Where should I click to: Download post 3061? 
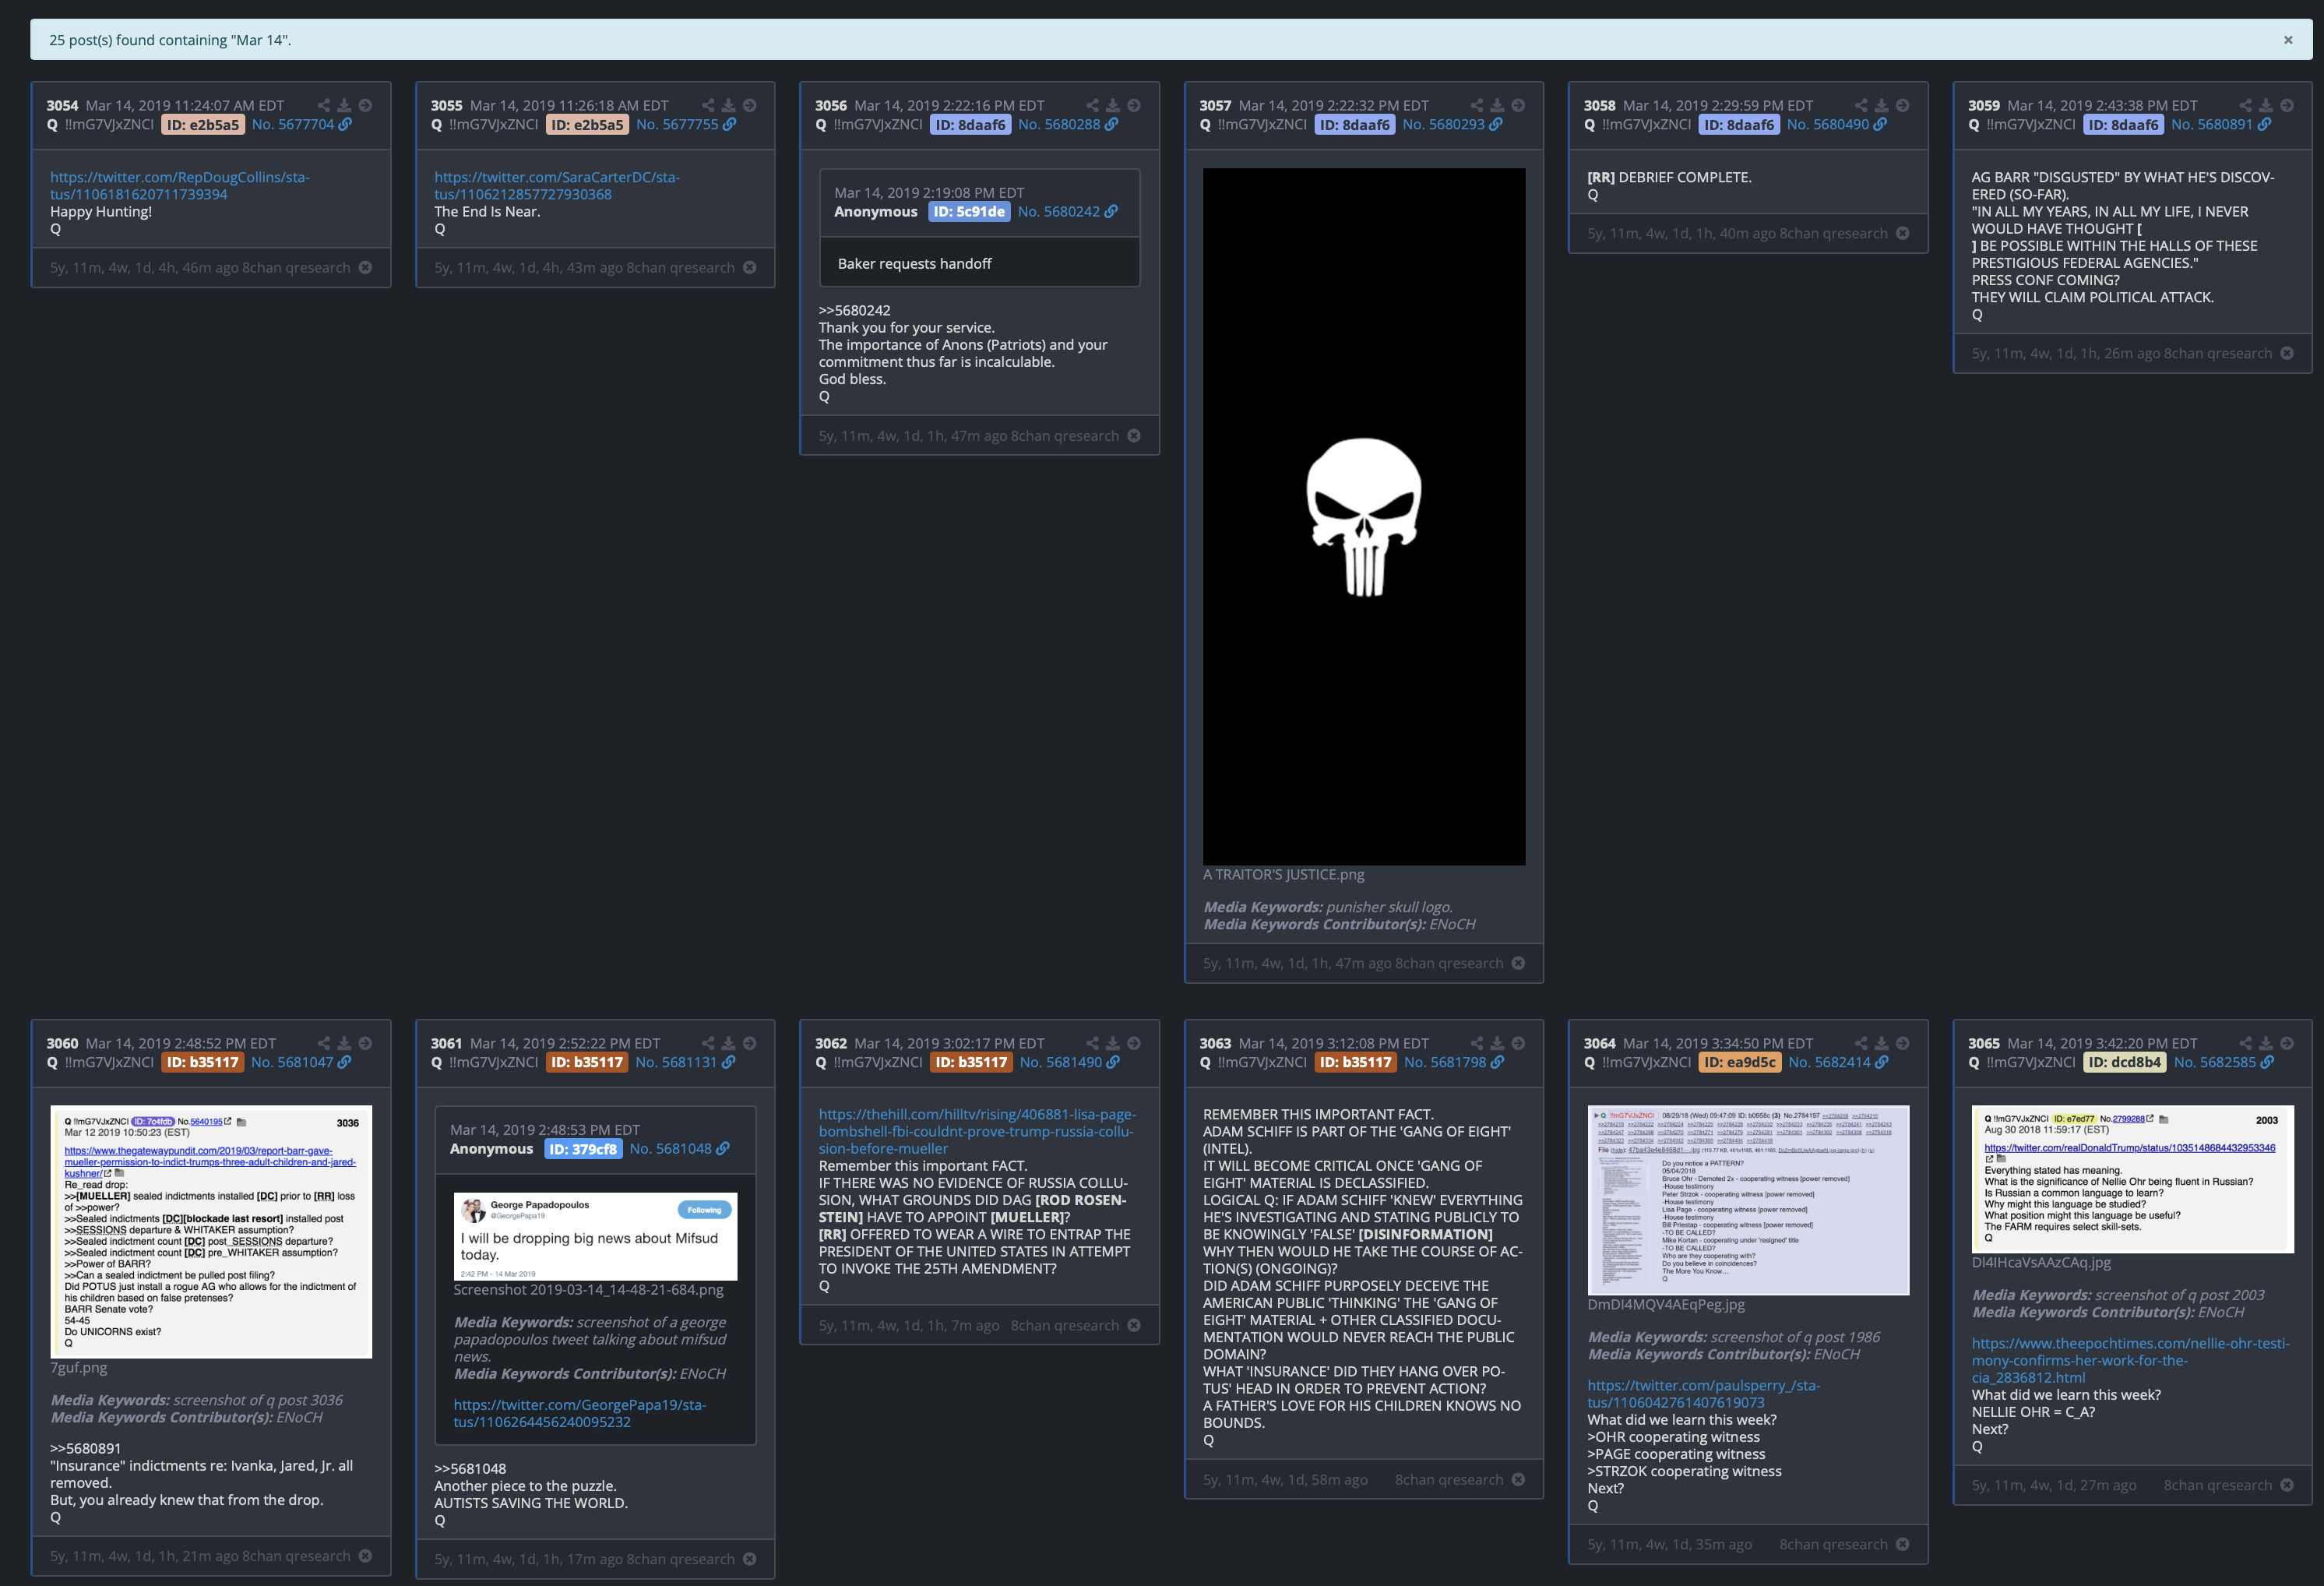click(728, 1043)
